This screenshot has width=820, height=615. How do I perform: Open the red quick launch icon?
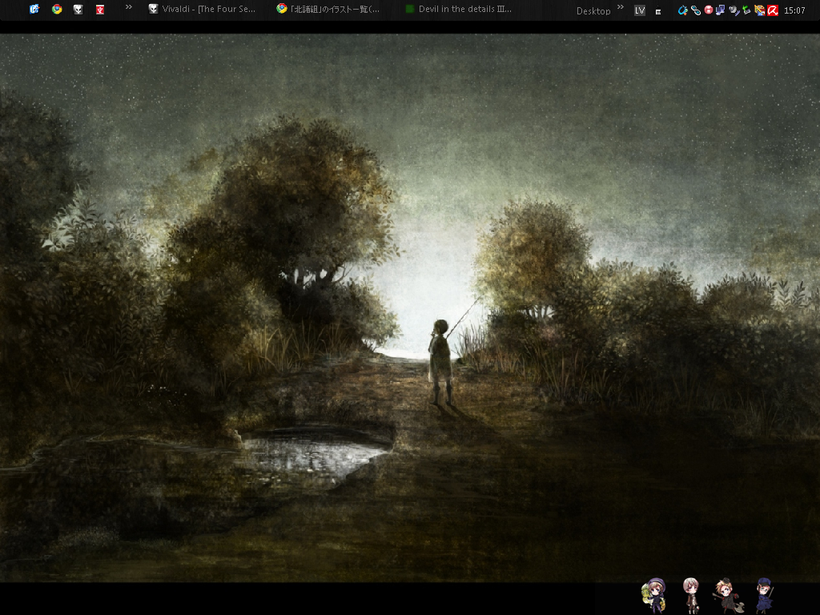[100, 9]
